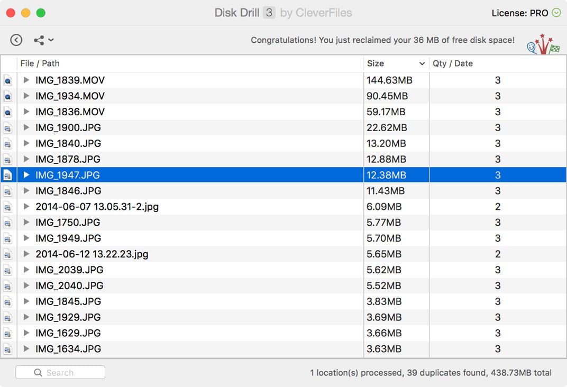Click the magnifier icon in the search box
567x387 pixels.
coord(38,373)
